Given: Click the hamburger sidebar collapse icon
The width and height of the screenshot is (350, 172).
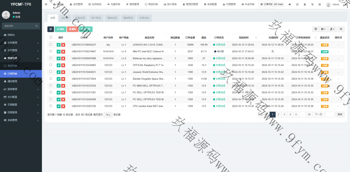Looking at the screenshot, I should pyautogui.click(x=46, y=4).
